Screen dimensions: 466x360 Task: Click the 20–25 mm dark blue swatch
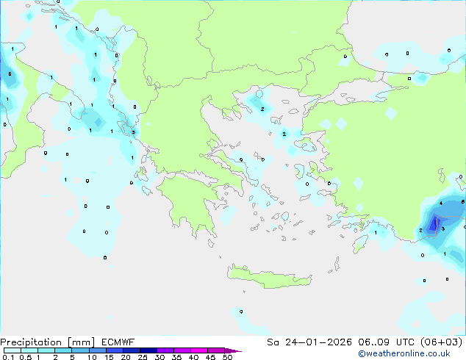point(131,350)
